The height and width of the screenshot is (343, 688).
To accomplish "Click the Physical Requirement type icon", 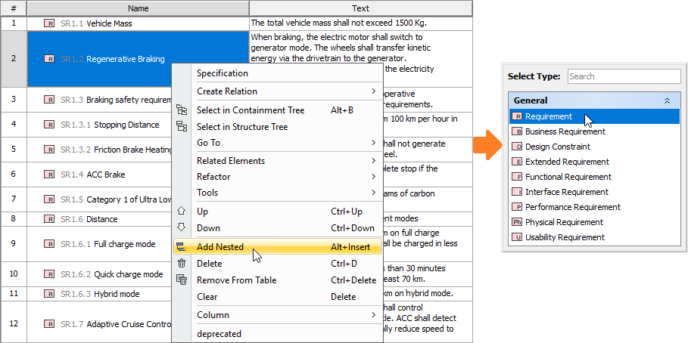I will click(x=518, y=222).
